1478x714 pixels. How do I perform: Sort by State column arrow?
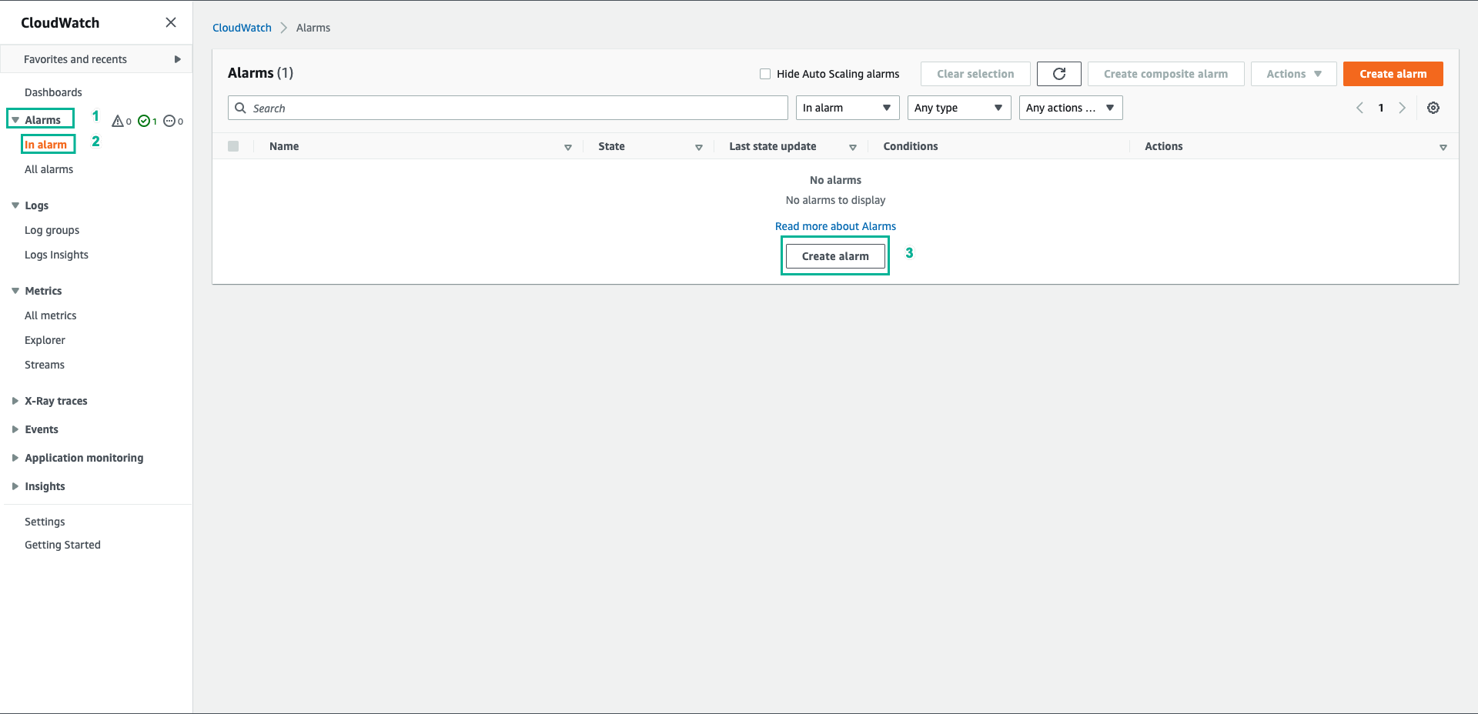click(699, 147)
